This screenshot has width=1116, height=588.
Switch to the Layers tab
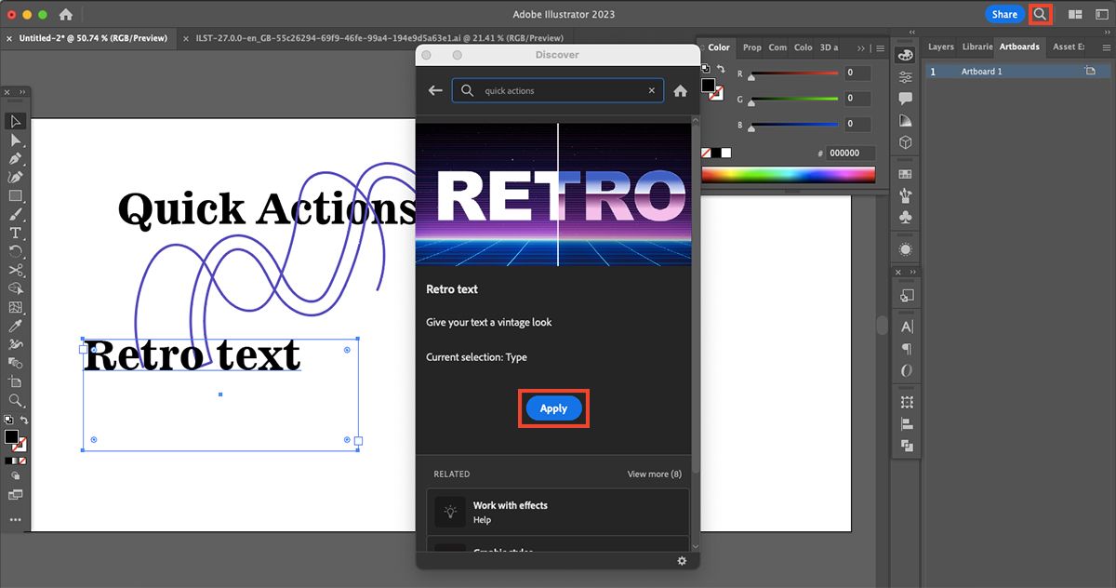940,47
